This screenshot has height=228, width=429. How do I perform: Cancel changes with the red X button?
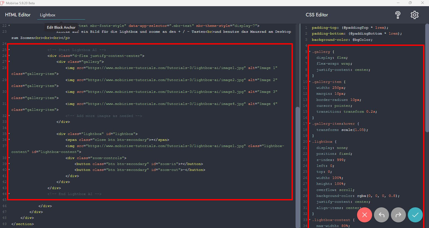click(x=364, y=215)
